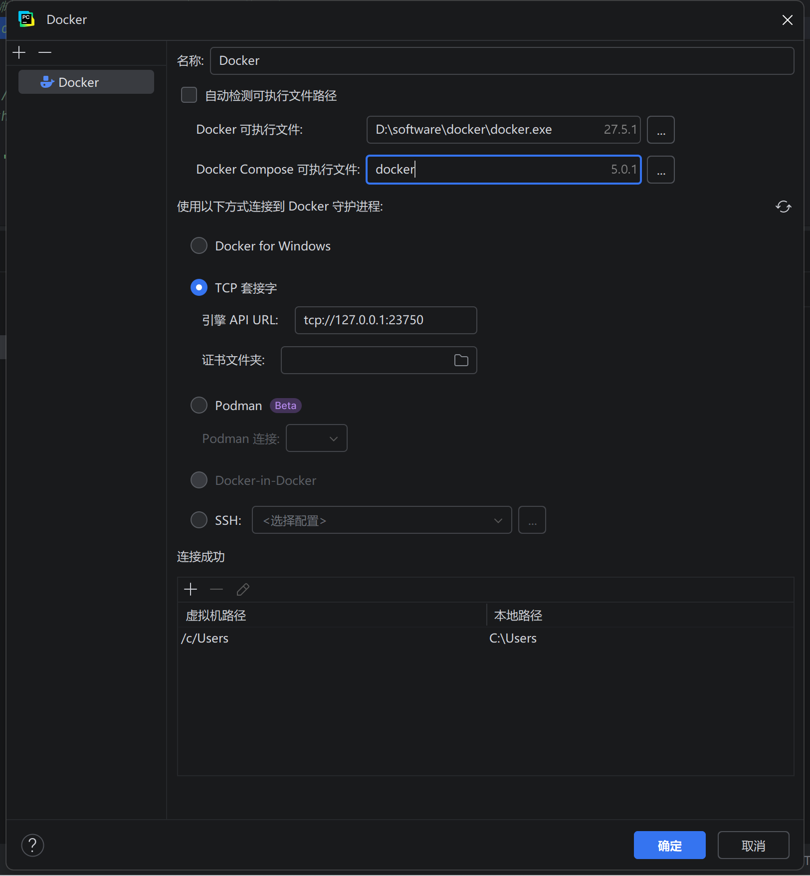Cancel with the 取消 button
Screen dimensions: 810x876
[x=753, y=845]
